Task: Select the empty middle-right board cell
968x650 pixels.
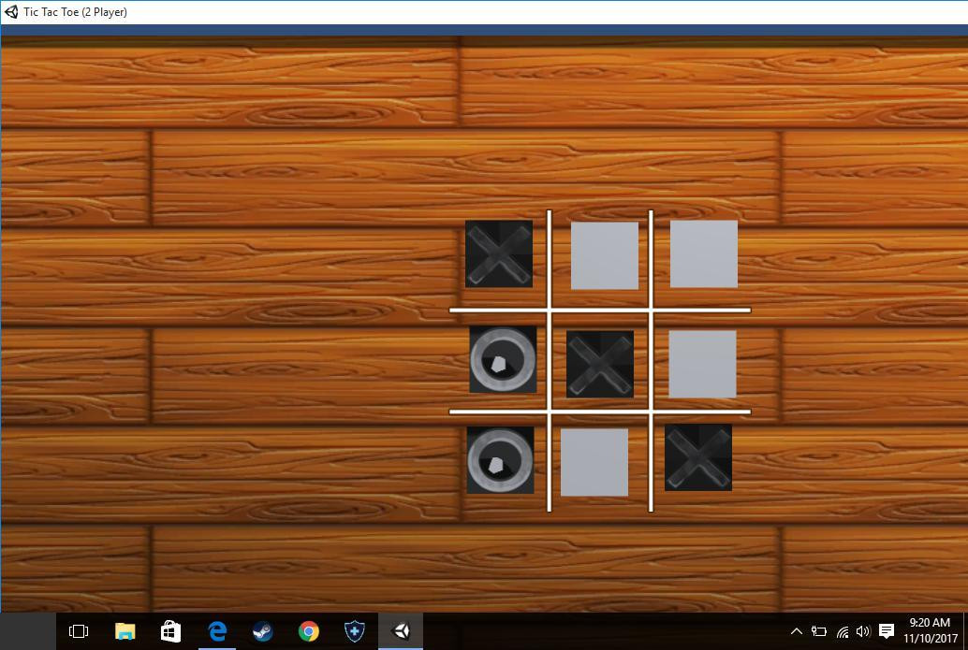Action: tap(702, 364)
